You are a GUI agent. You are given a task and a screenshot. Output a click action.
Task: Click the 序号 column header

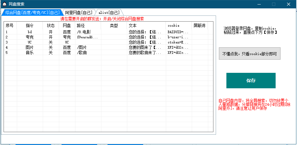[10, 25]
